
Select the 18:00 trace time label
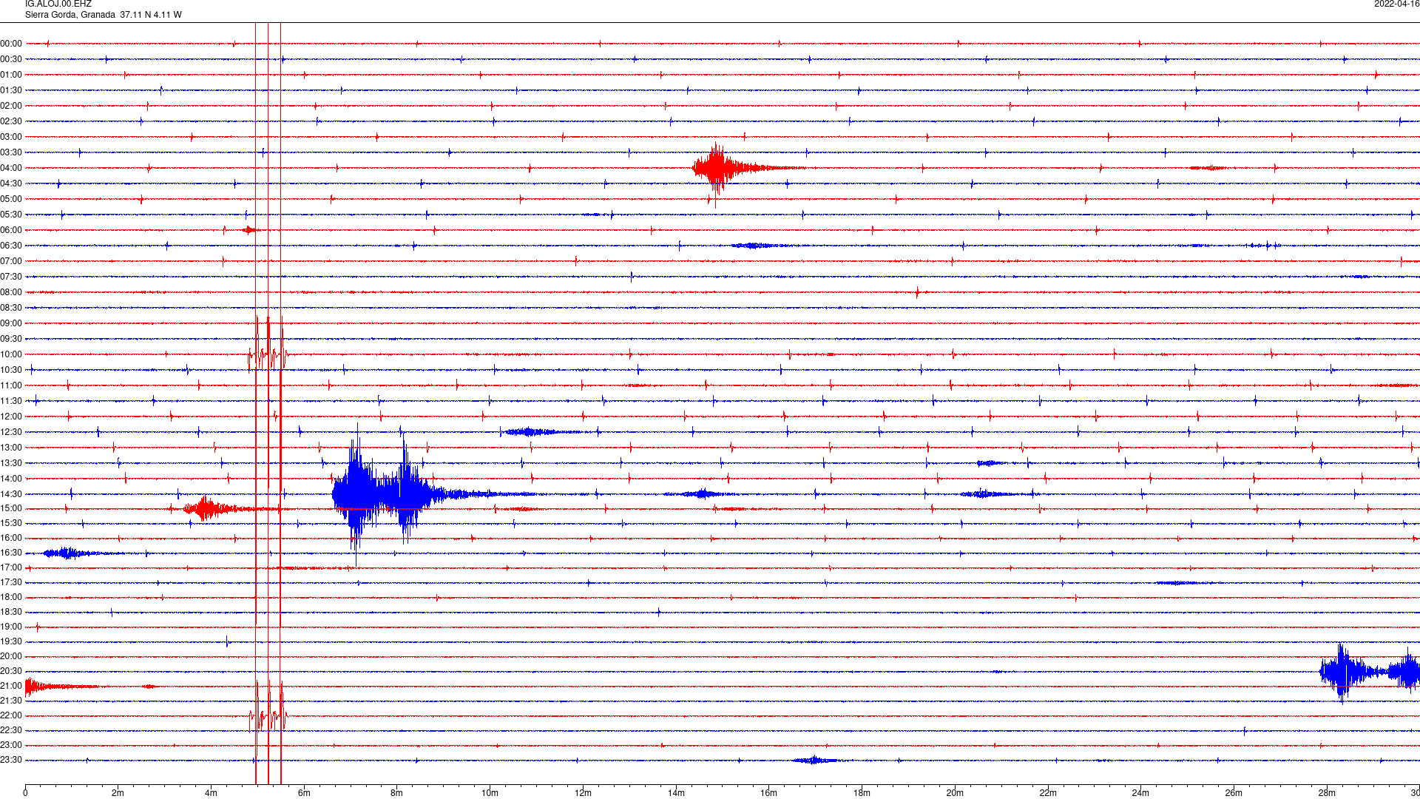click(11, 597)
